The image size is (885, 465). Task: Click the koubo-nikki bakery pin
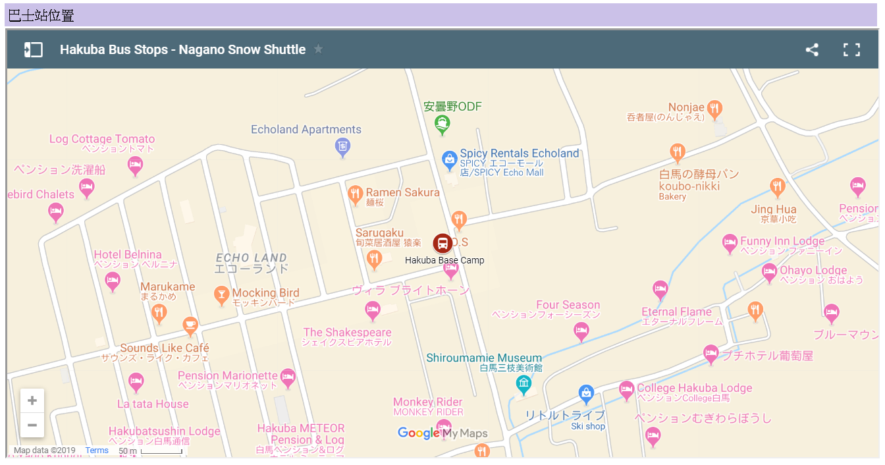(x=678, y=153)
